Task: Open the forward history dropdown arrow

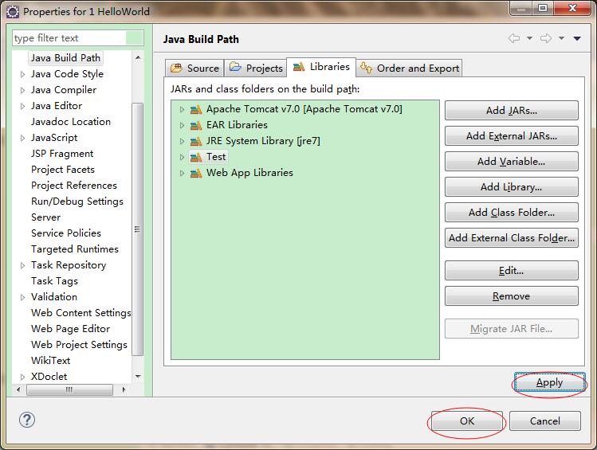Action: 561,38
